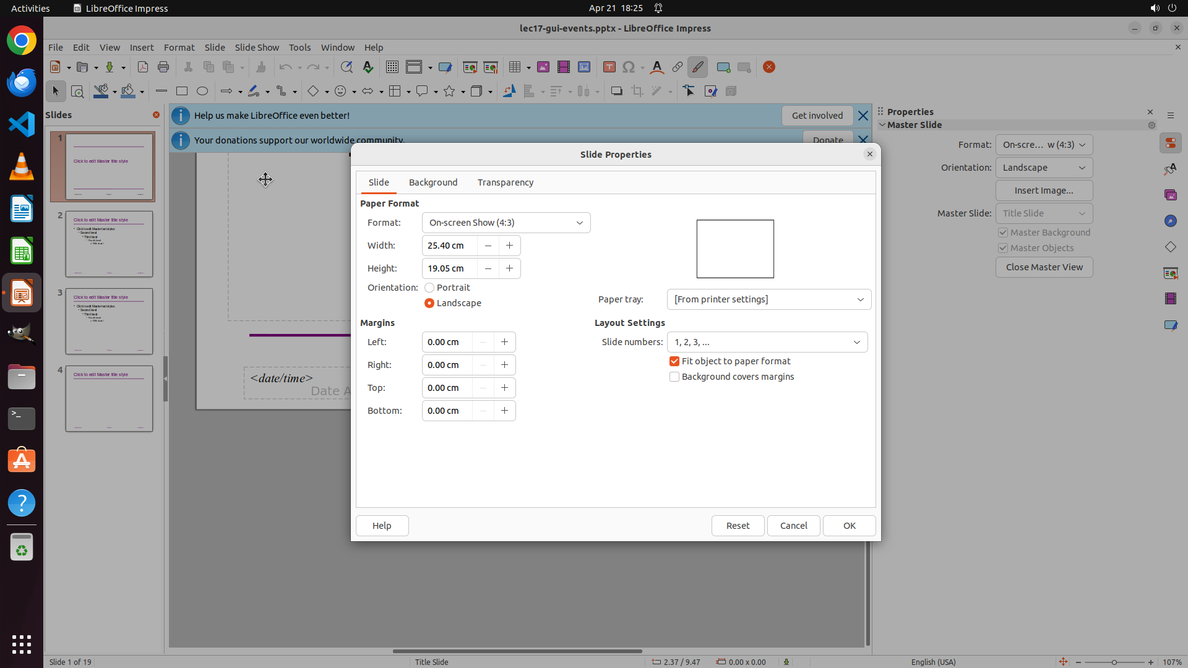Image resolution: width=1188 pixels, height=668 pixels.
Task: Open LibreOffice Calc from the dock
Action: [22, 251]
